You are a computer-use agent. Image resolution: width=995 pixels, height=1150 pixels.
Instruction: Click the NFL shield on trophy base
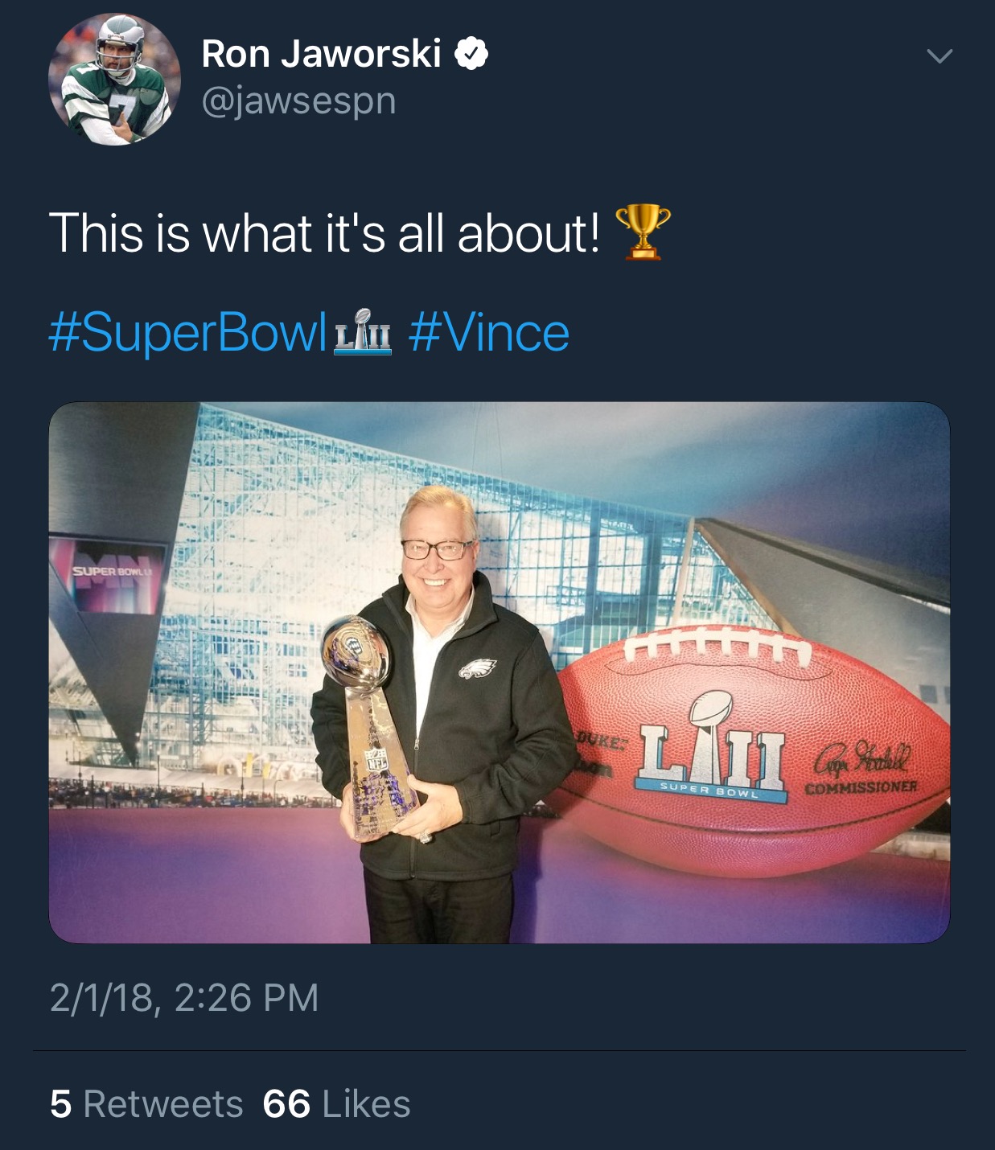click(x=376, y=760)
